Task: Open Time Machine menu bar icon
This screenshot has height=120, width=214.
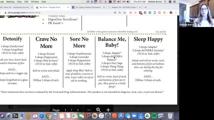Action: point(100,2)
